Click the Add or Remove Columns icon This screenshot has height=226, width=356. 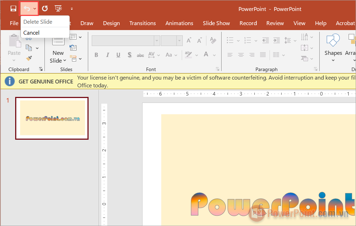276,55
